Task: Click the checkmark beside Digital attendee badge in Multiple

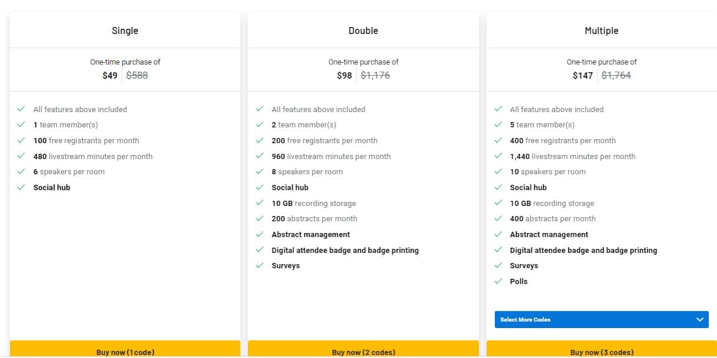Action: [498, 250]
